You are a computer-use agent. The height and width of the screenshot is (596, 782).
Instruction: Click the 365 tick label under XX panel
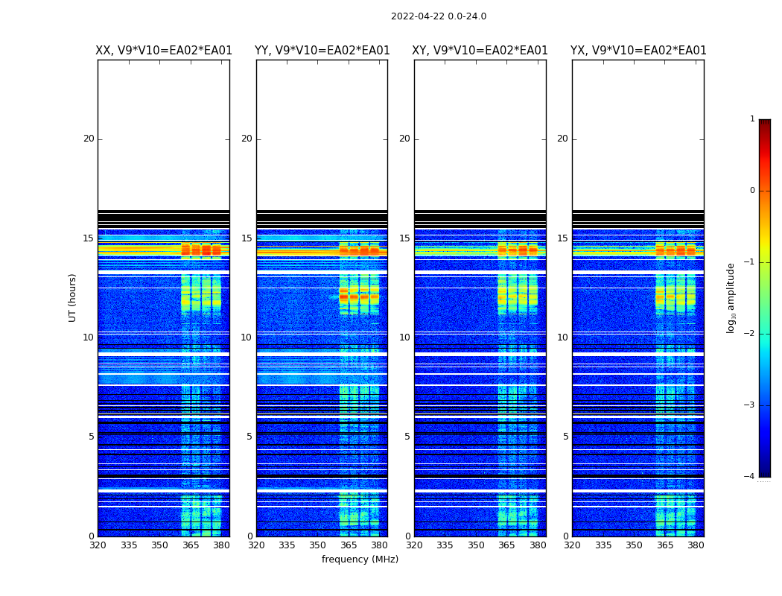tap(191, 545)
